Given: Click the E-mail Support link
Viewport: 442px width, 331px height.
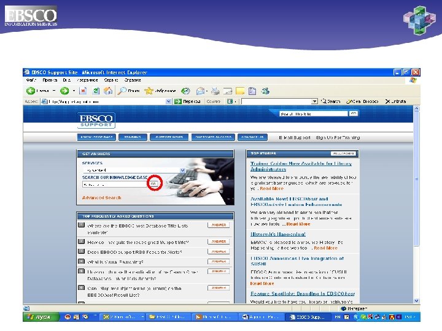Looking at the screenshot, I should pyautogui.click(x=295, y=138).
